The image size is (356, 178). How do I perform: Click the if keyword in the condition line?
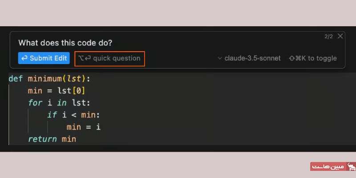pos(52,115)
